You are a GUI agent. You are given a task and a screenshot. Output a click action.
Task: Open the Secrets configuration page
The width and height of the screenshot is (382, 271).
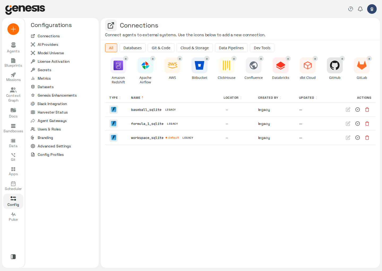tap(44, 70)
